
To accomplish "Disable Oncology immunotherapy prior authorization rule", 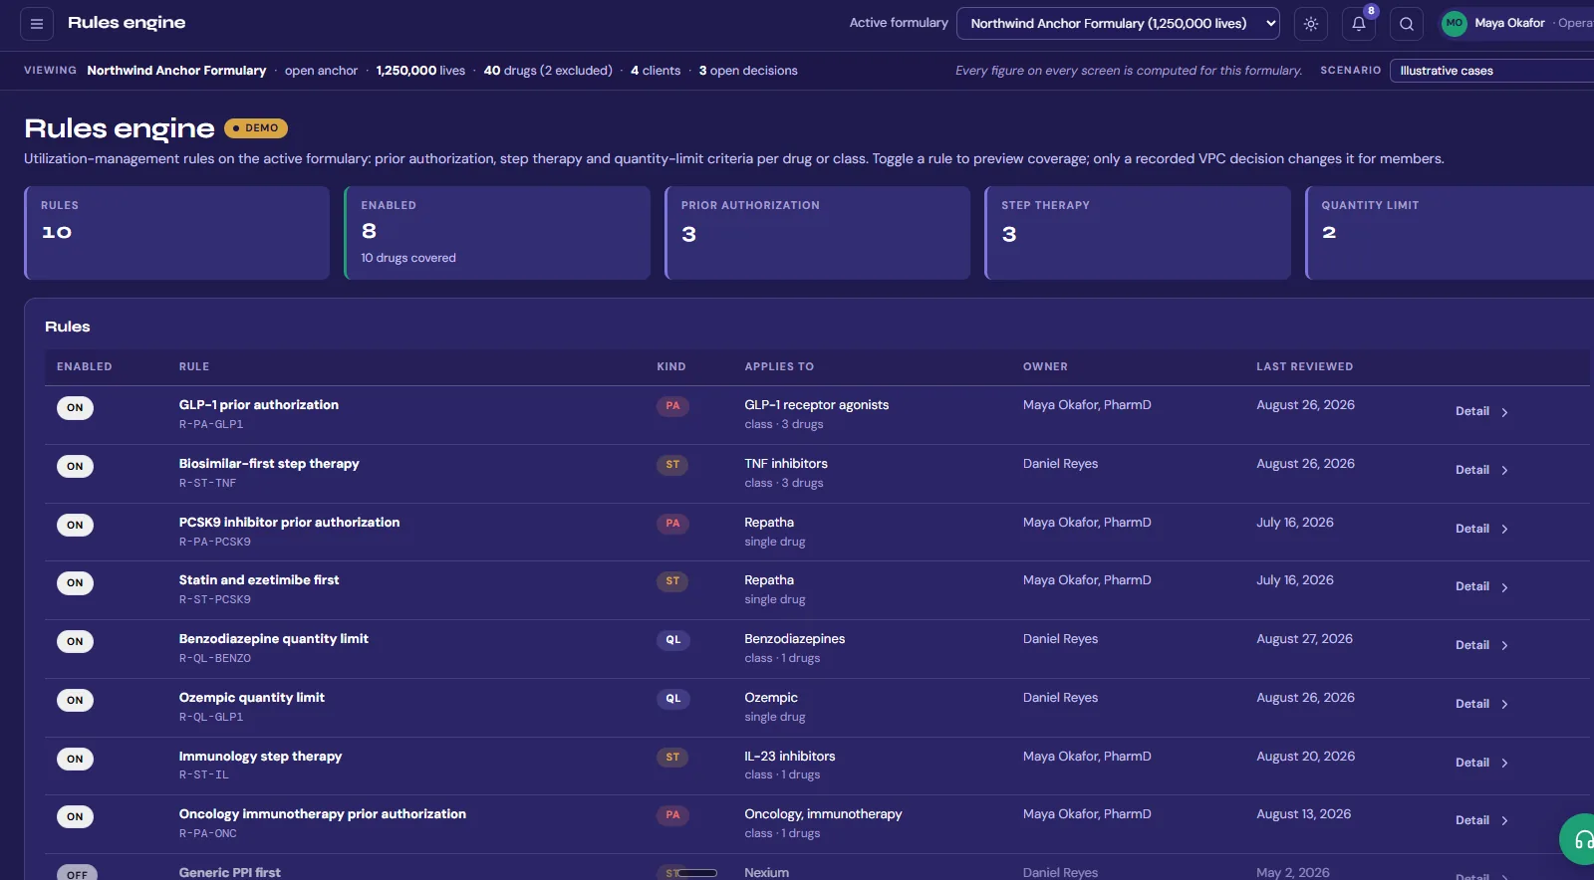I will [x=76, y=817].
